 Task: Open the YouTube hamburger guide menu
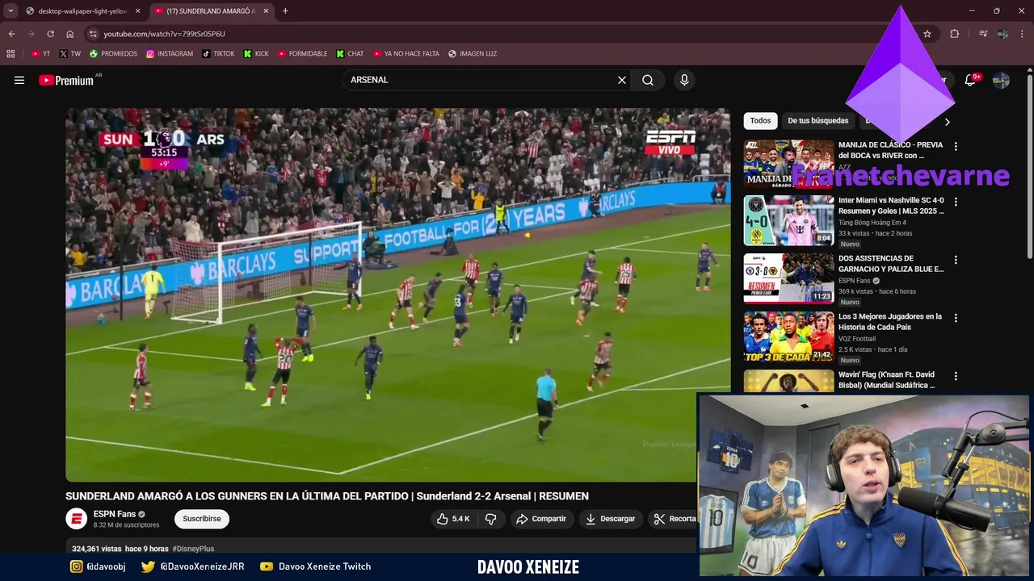click(x=19, y=80)
